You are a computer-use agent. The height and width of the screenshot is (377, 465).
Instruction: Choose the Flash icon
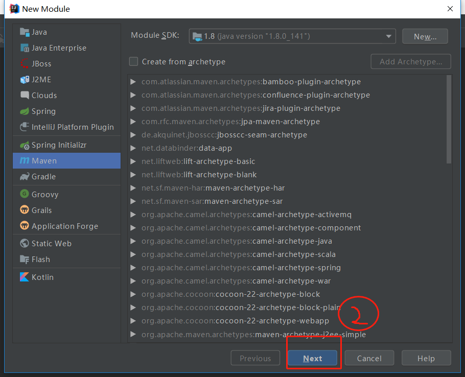point(25,259)
